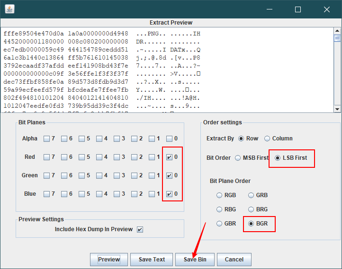Check Red bit plane 1

(x=152, y=157)
